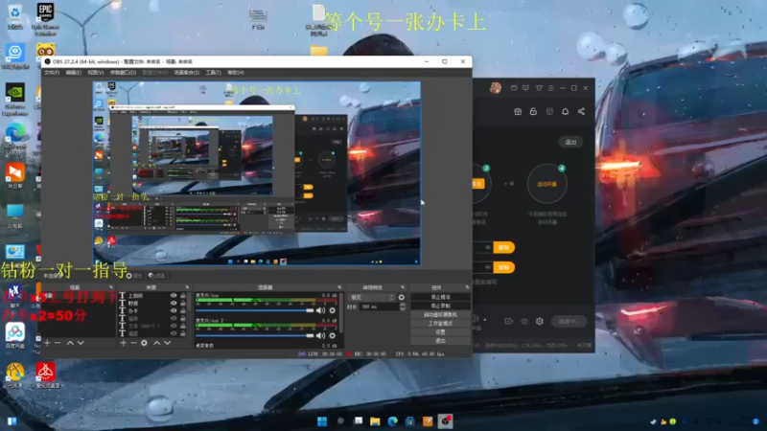This screenshot has width=767, height=431.
Task: Toggle visibility of the 办卡 source
Action: coord(174,310)
